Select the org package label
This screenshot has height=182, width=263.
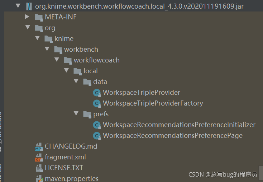(x=50, y=28)
